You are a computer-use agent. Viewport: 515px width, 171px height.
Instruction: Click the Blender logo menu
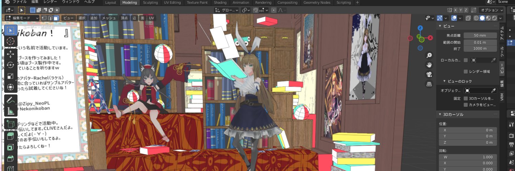(8, 2)
